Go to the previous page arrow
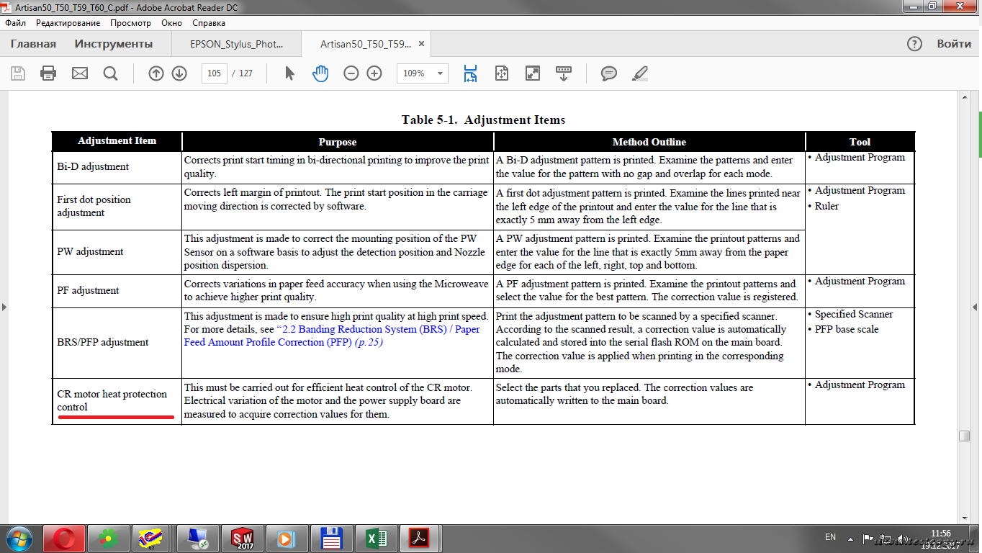 tap(156, 73)
